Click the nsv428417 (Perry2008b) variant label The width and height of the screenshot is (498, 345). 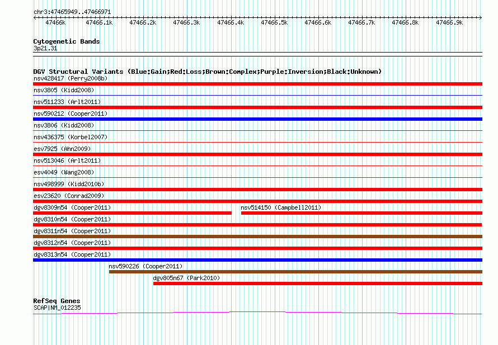(x=71, y=78)
